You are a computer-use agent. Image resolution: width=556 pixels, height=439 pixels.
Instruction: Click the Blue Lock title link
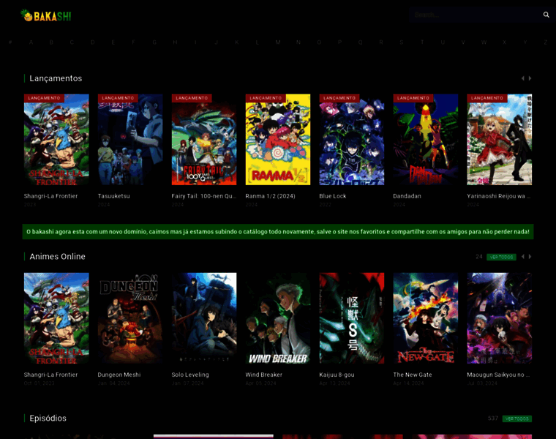[x=333, y=196]
